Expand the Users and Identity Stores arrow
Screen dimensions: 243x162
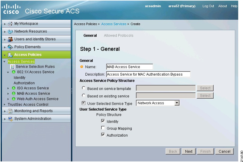[5, 39]
